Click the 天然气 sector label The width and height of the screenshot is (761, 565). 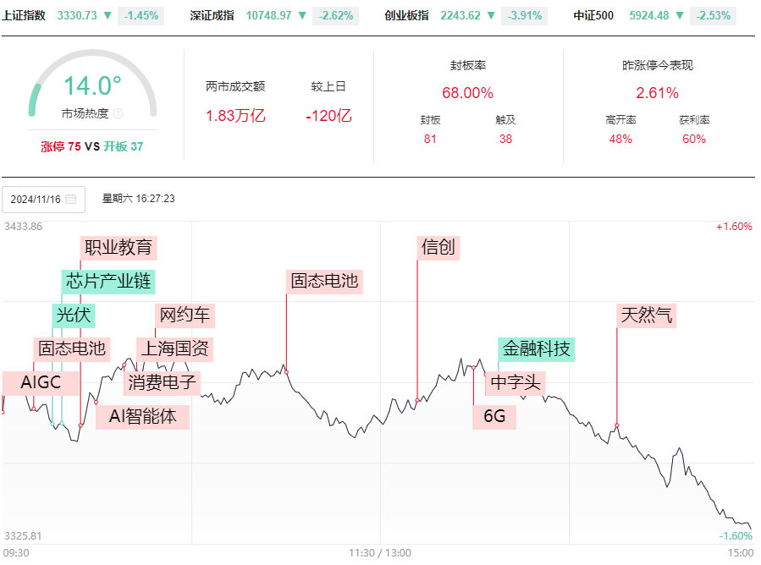click(x=647, y=315)
